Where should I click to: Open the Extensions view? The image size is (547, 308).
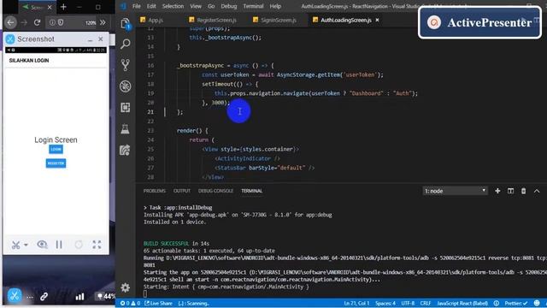126,107
